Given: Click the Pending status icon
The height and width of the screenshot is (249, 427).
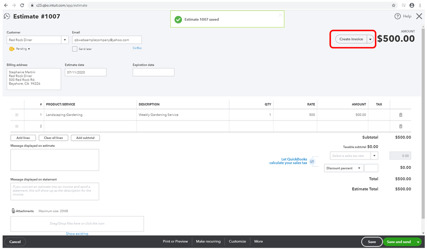Looking at the screenshot, I should [12, 49].
